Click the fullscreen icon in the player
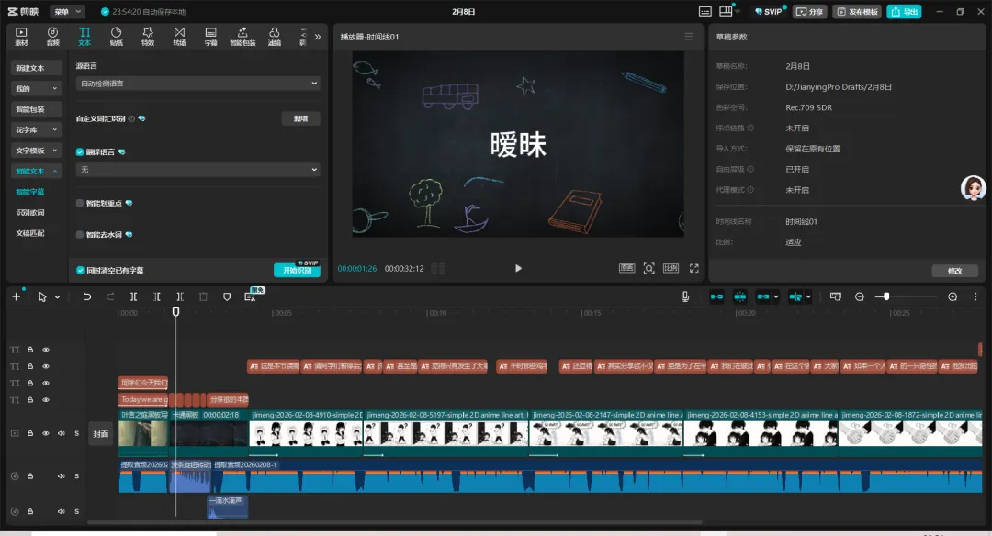 (x=694, y=268)
